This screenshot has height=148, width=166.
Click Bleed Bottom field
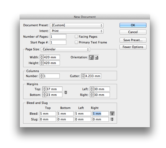pos(65,114)
